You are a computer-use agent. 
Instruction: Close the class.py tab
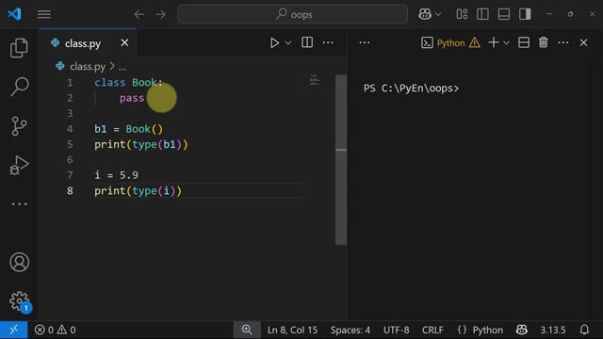point(124,42)
